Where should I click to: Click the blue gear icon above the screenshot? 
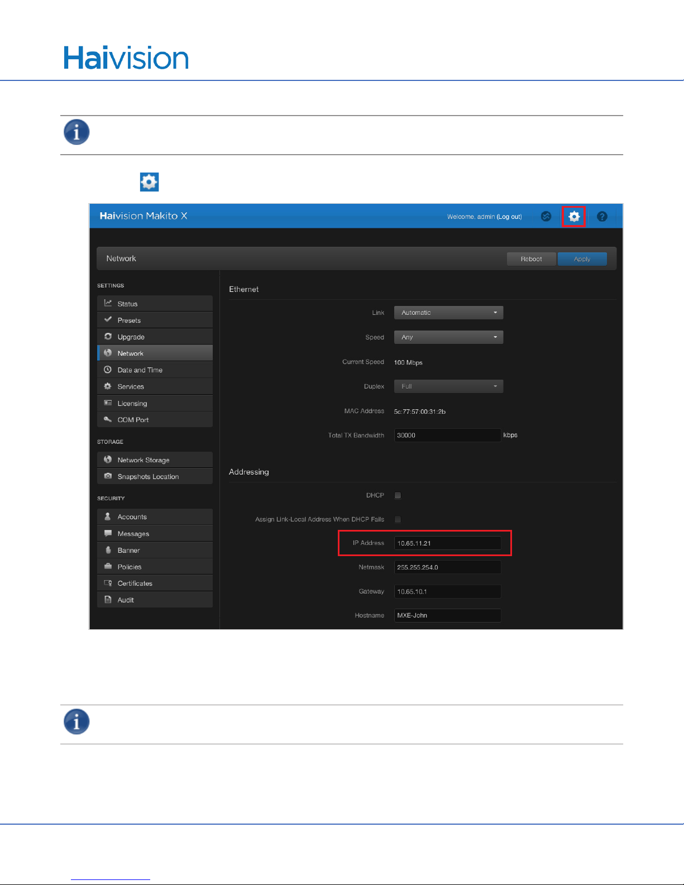[149, 182]
